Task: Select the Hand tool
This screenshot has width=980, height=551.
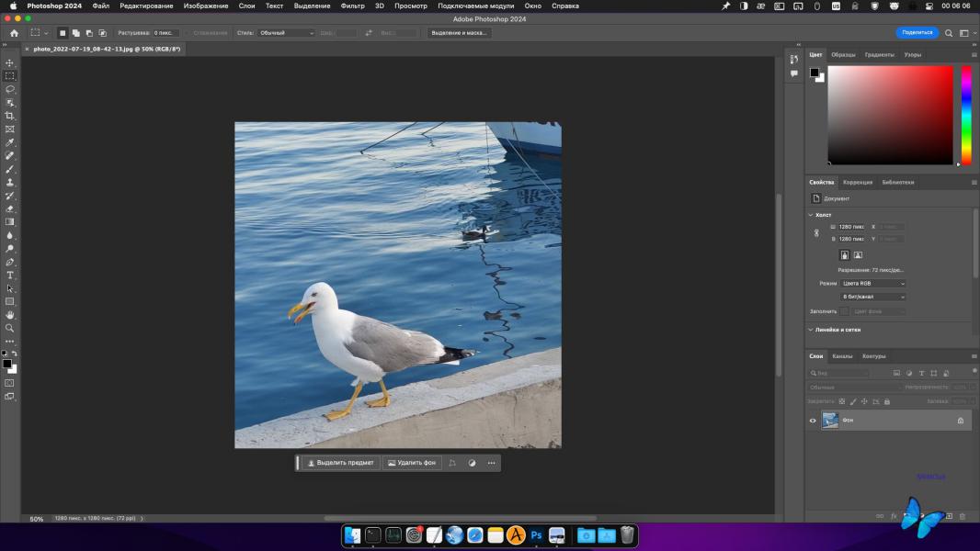Action: (10, 315)
